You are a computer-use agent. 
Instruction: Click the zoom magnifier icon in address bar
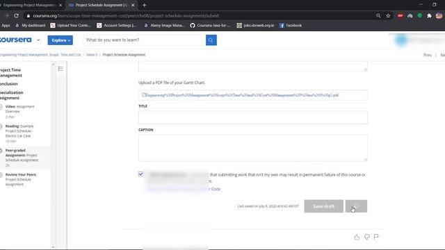click(x=378, y=16)
